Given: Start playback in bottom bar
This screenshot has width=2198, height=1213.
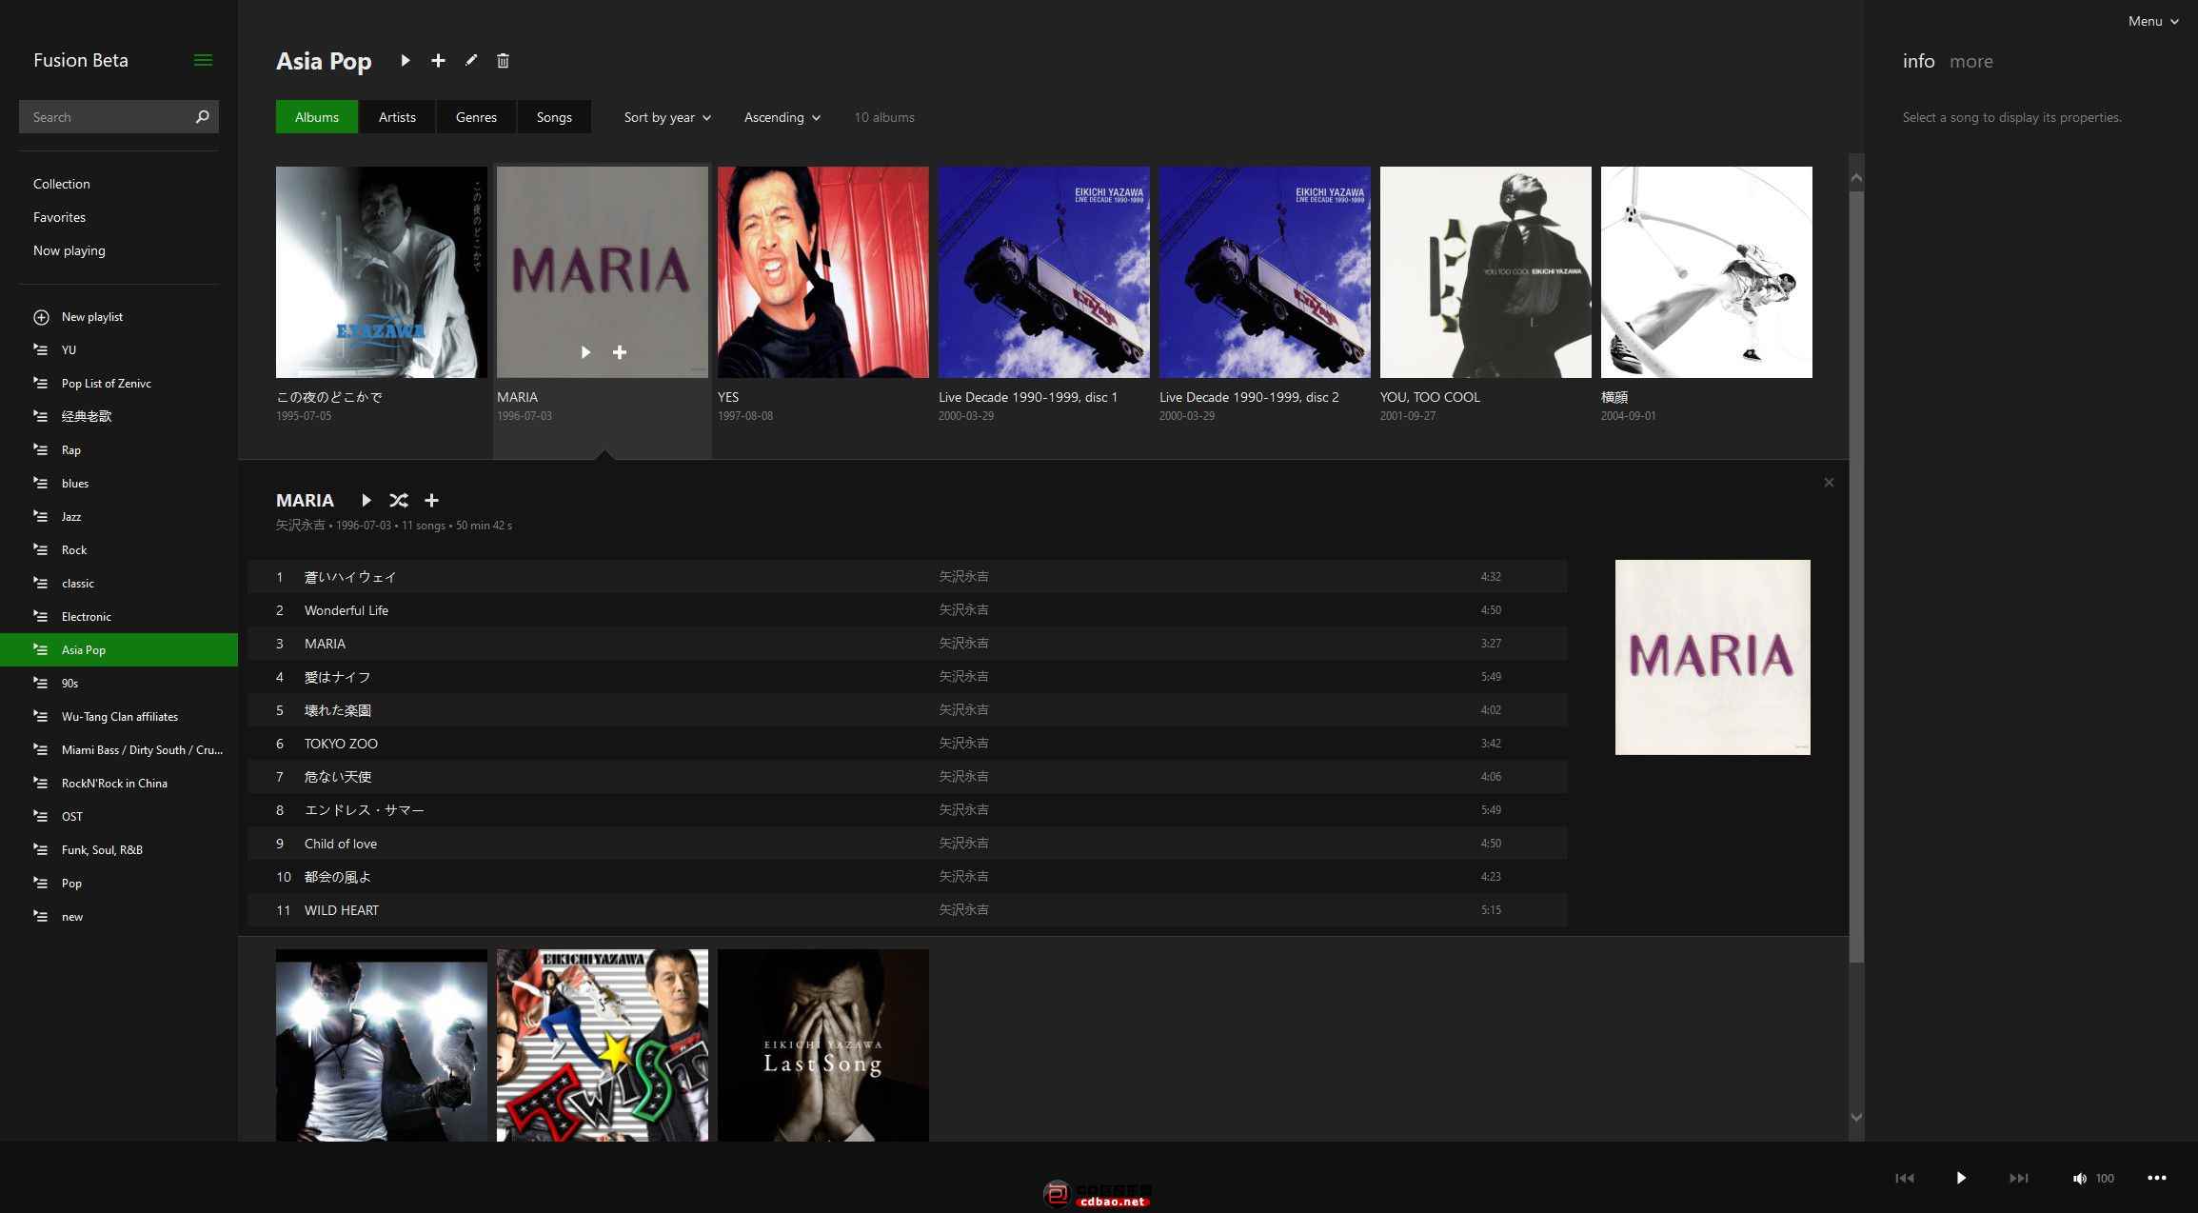Looking at the screenshot, I should coord(1961,1178).
